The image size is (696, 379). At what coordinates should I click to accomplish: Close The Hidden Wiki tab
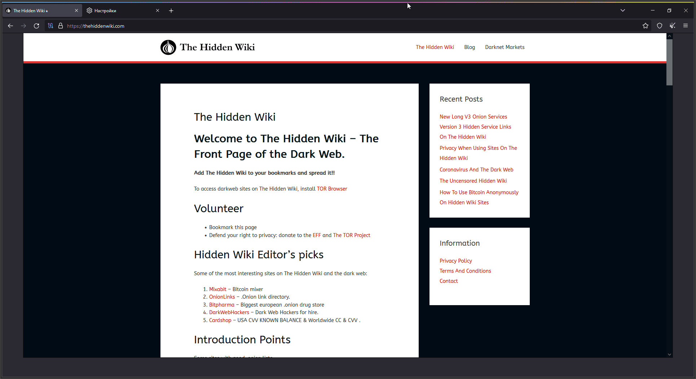(x=76, y=11)
